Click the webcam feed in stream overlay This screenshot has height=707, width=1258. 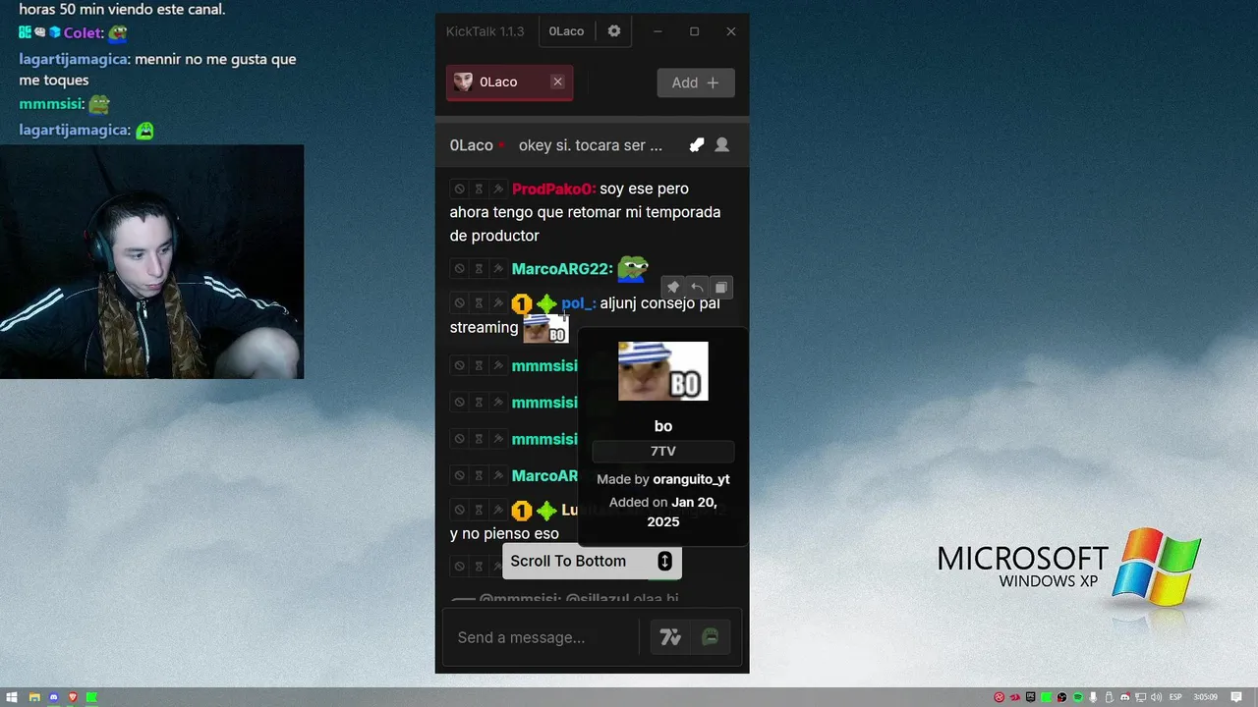tap(151, 262)
